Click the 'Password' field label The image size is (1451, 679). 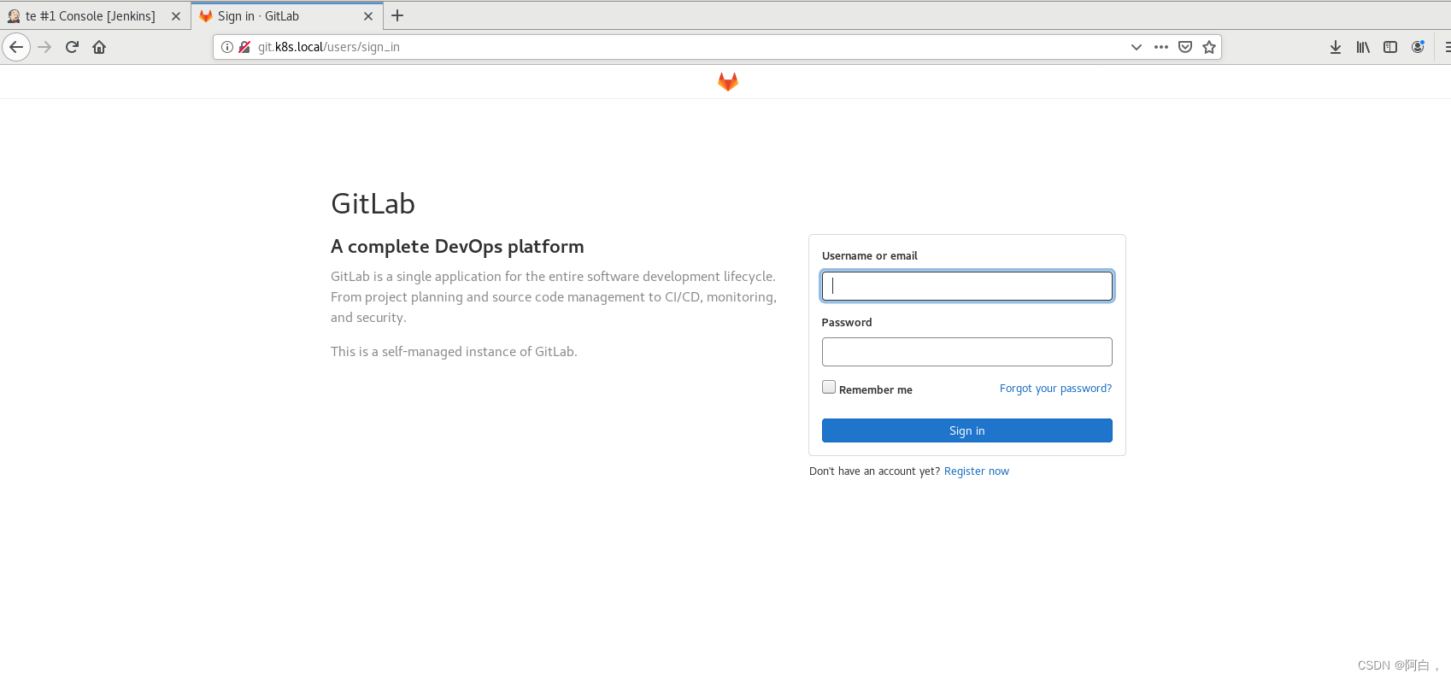click(847, 323)
